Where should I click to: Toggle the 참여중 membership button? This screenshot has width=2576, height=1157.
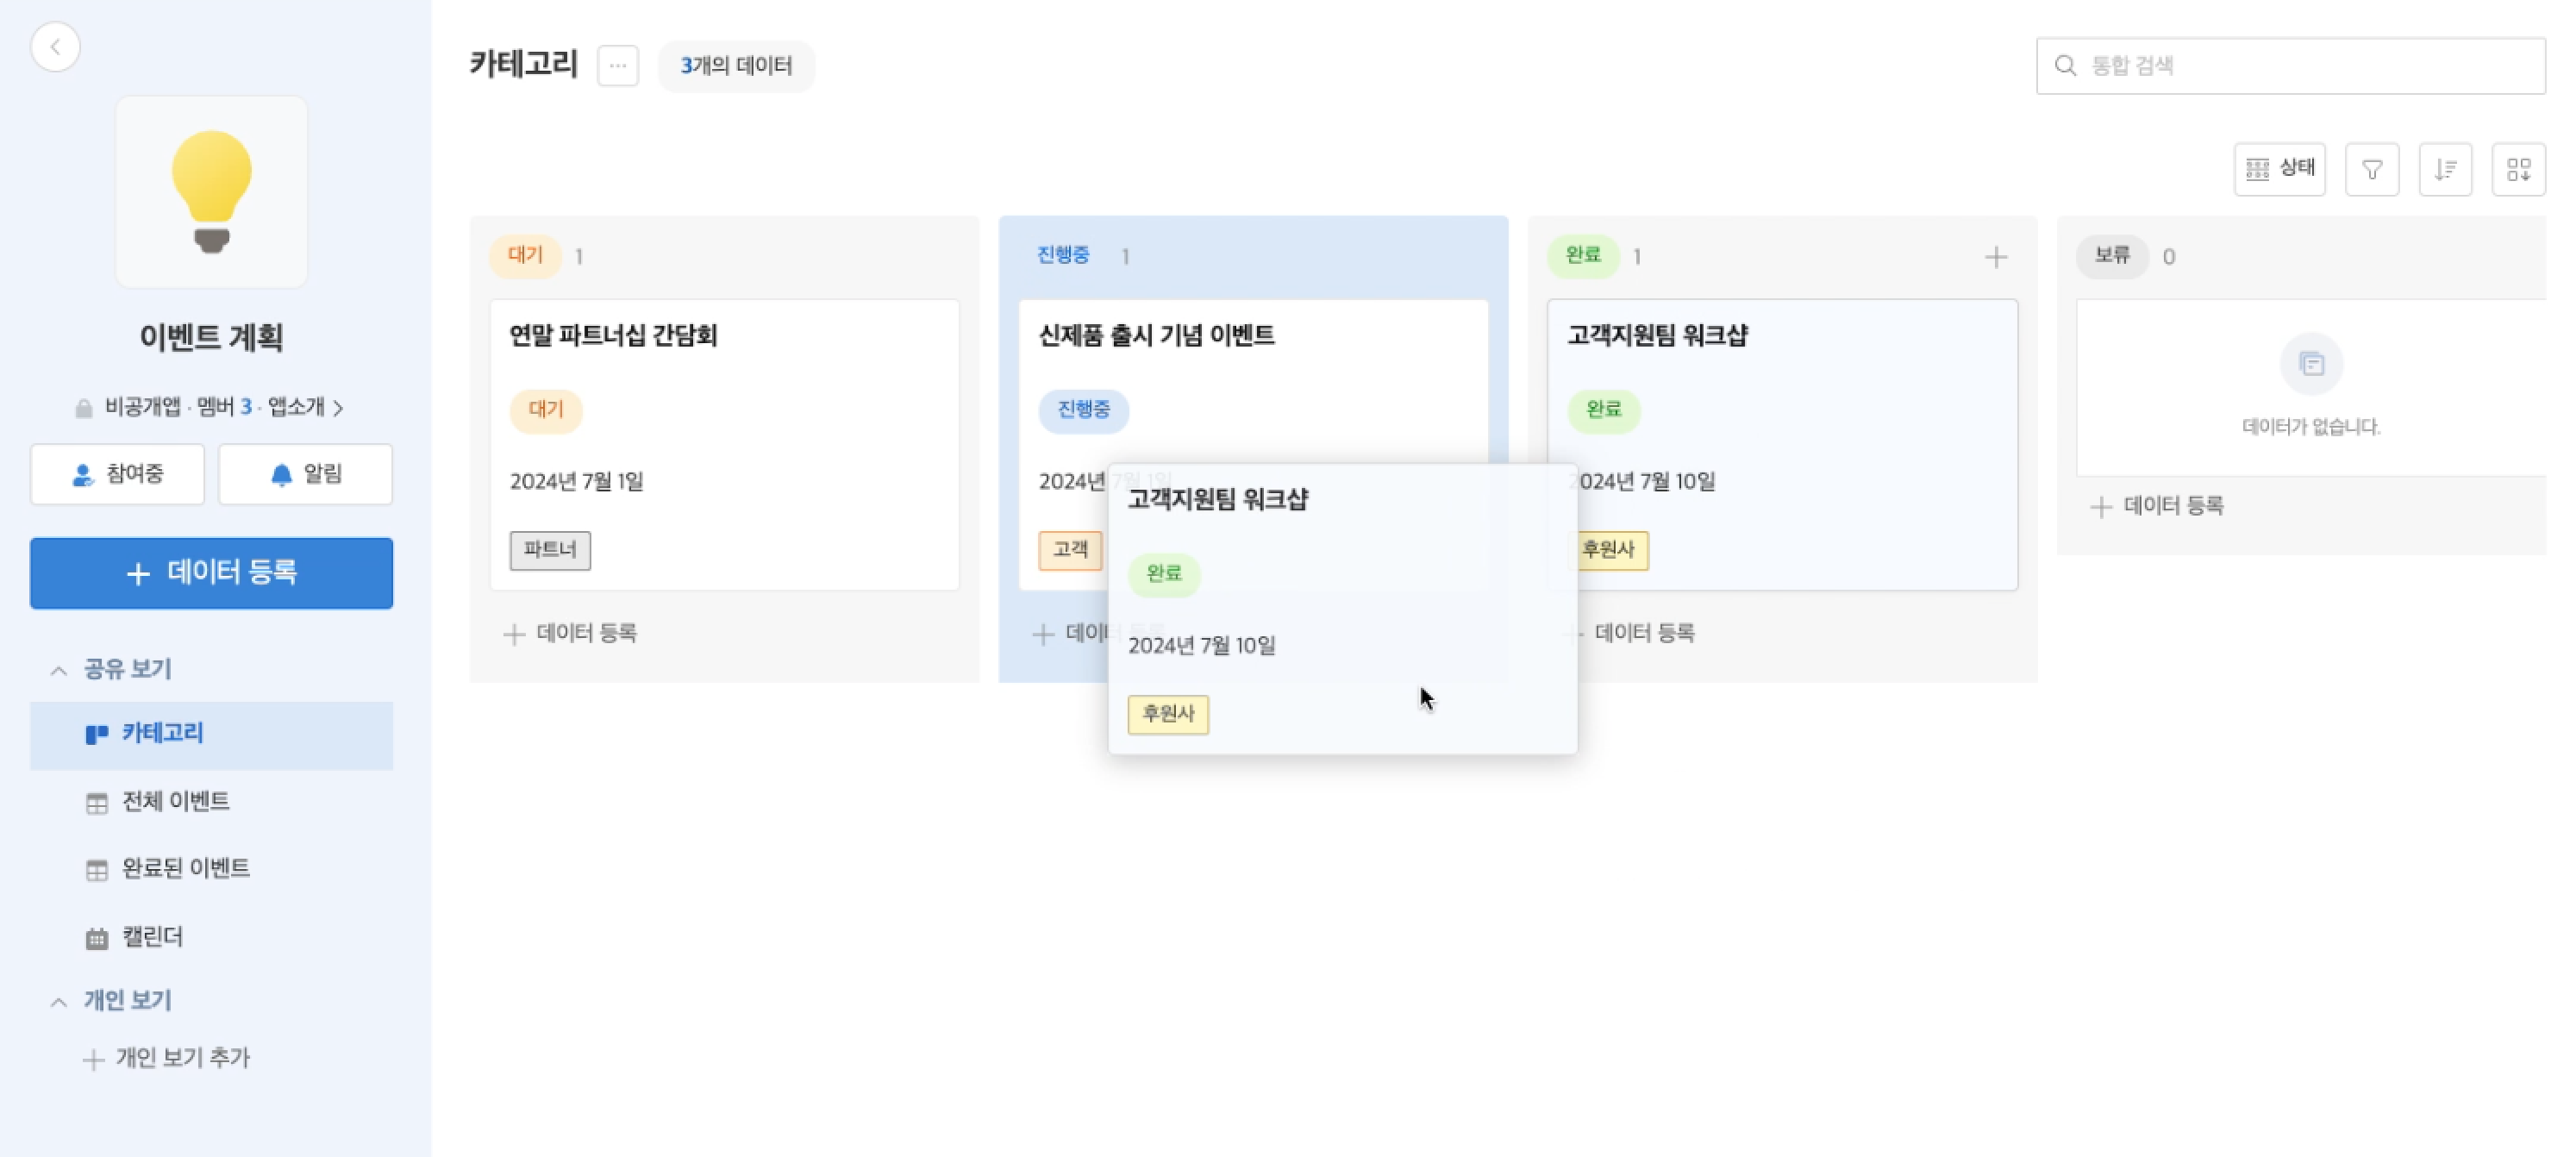point(118,474)
